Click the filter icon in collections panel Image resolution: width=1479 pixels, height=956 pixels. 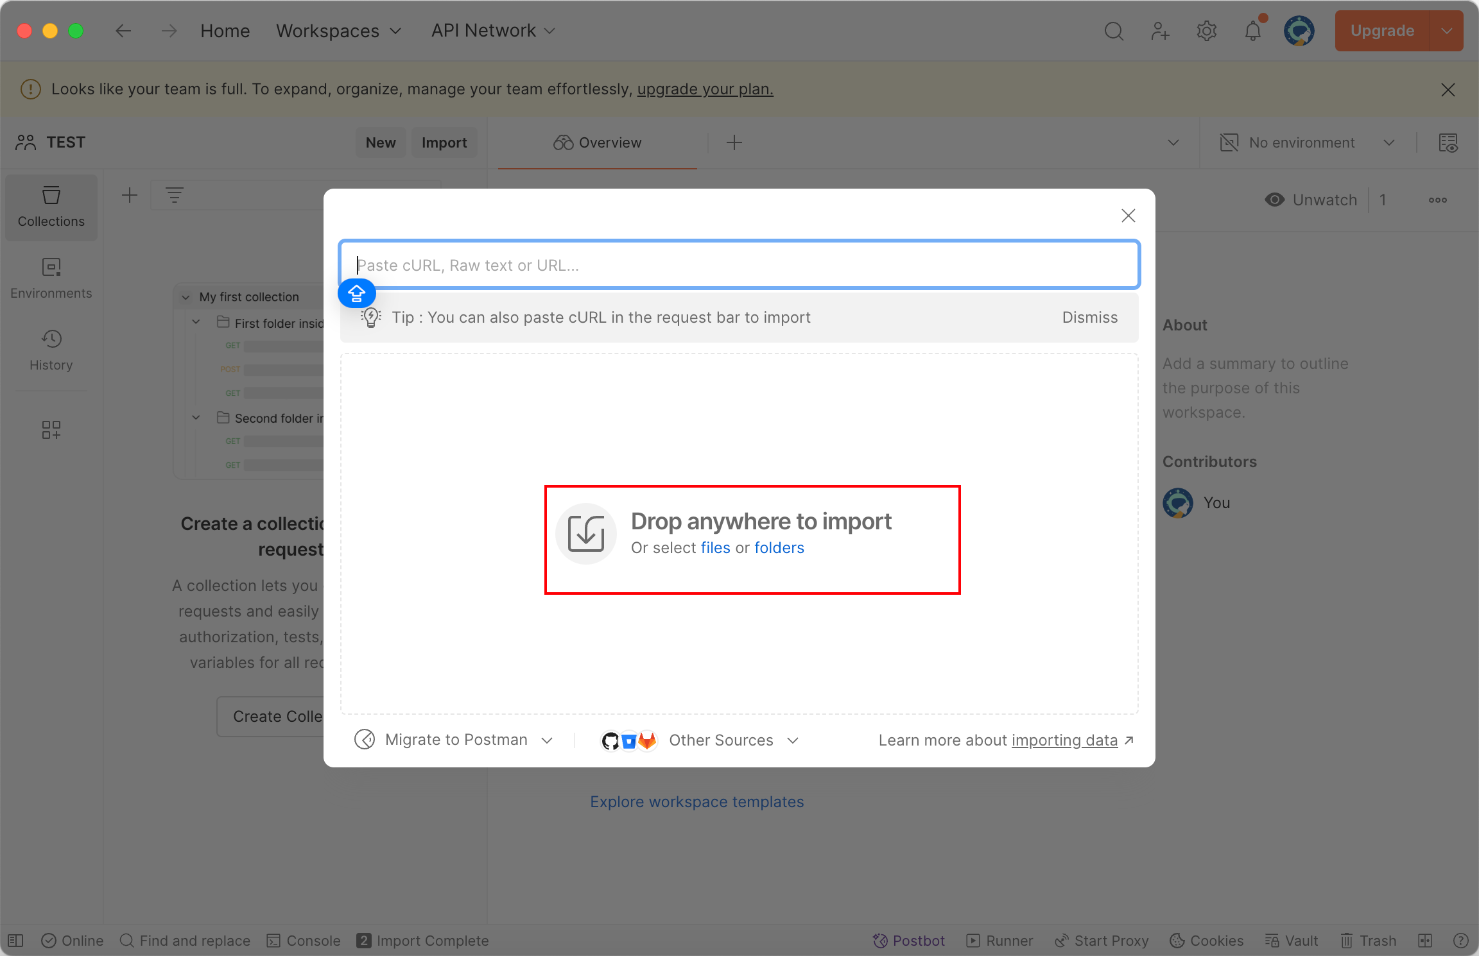tap(175, 195)
